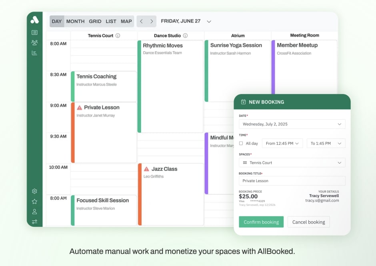This screenshot has height=266, width=376.
Task: Expand the Friday, June 27 date chevron
Action: pos(209,21)
